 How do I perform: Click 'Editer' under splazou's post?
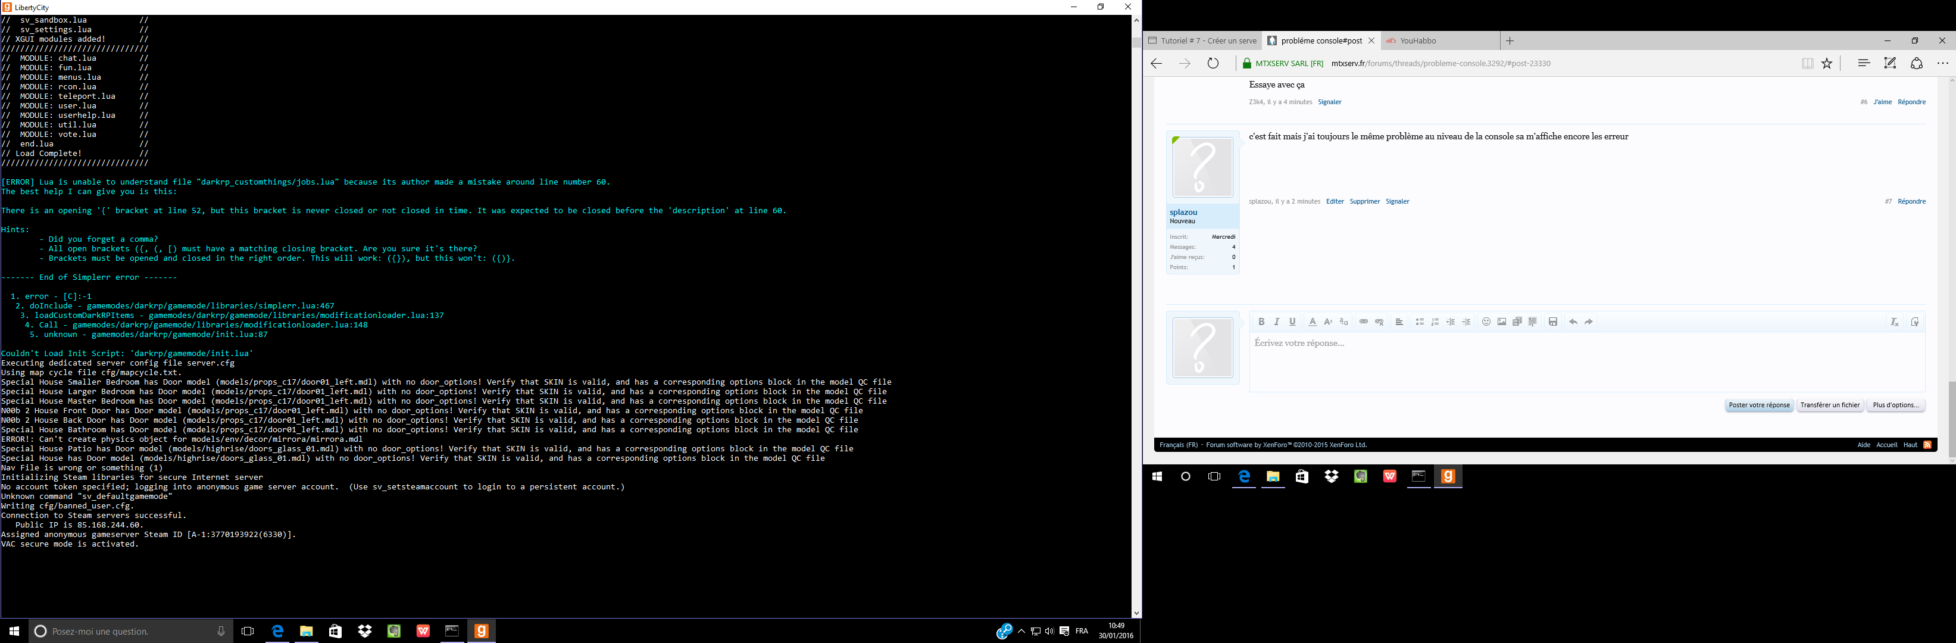[x=1335, y=202]
